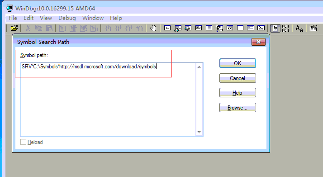
Task: Open the Locals window icon
Action: (188, 28)
